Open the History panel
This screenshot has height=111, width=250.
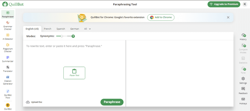coord(243,37)
